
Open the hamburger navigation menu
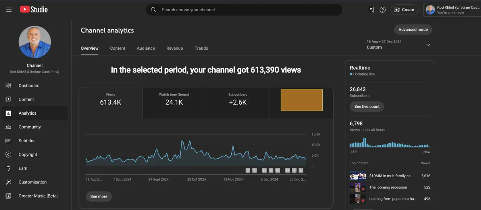(9, 10)
